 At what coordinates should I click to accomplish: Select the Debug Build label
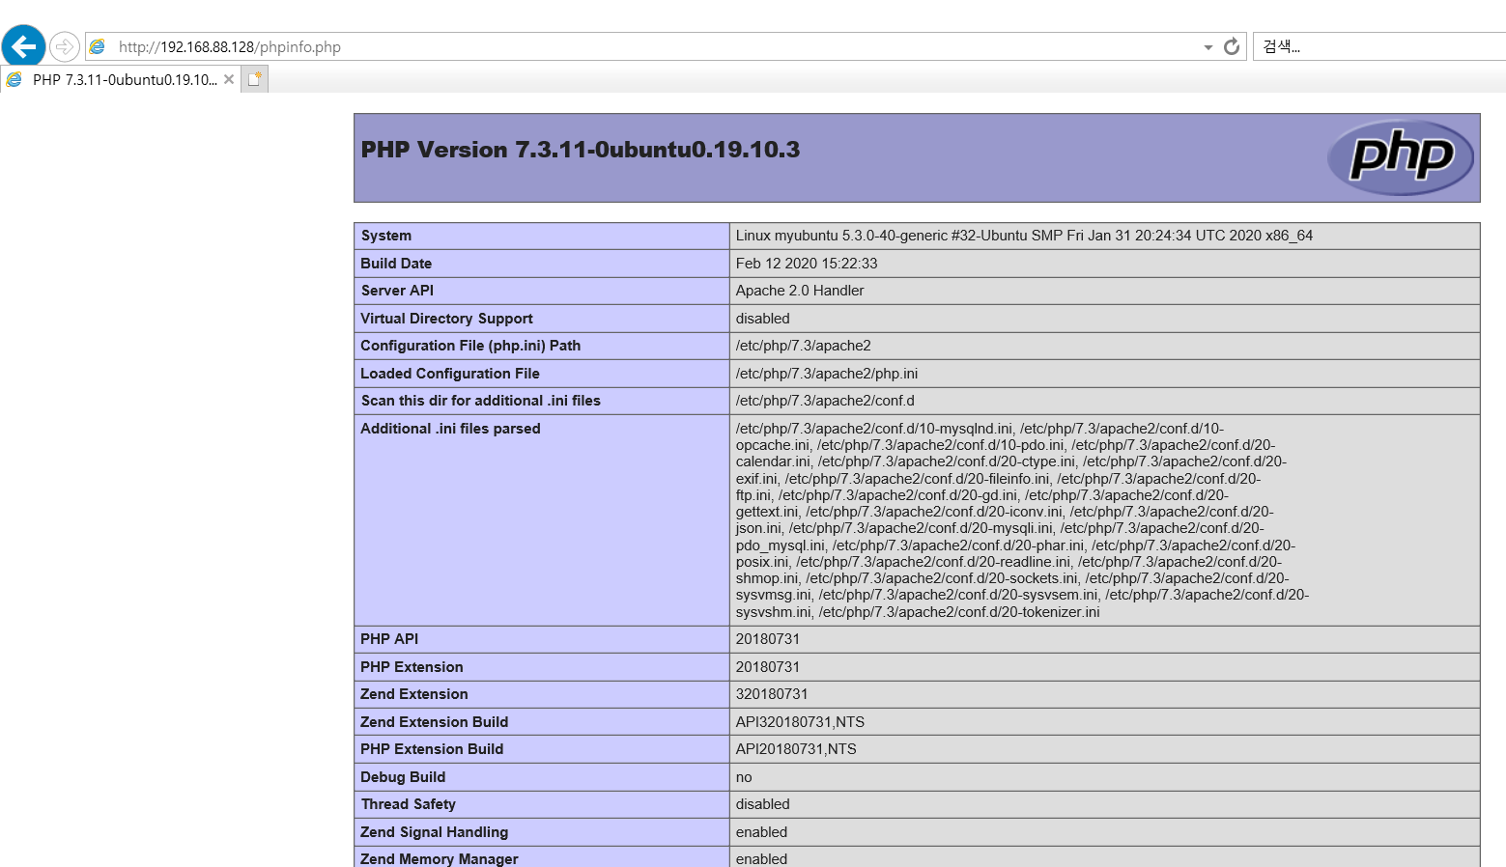click(403, 777)
